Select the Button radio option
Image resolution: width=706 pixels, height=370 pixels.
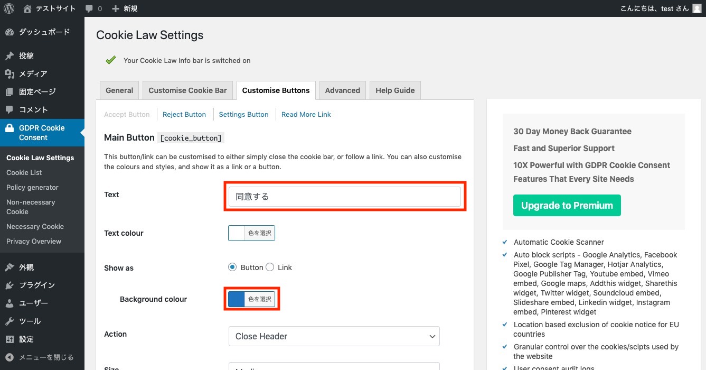coord(232,267)
